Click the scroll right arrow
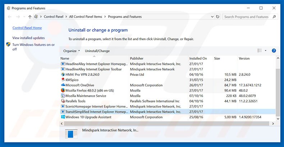 tap(273, 124)
